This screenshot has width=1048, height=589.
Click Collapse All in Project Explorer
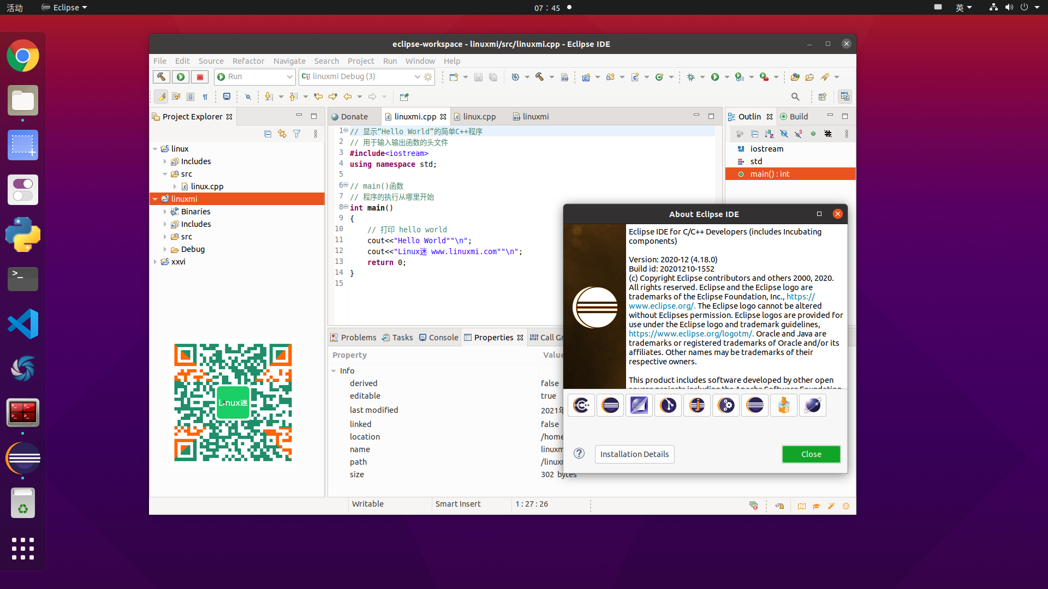[x=267, y=134]
